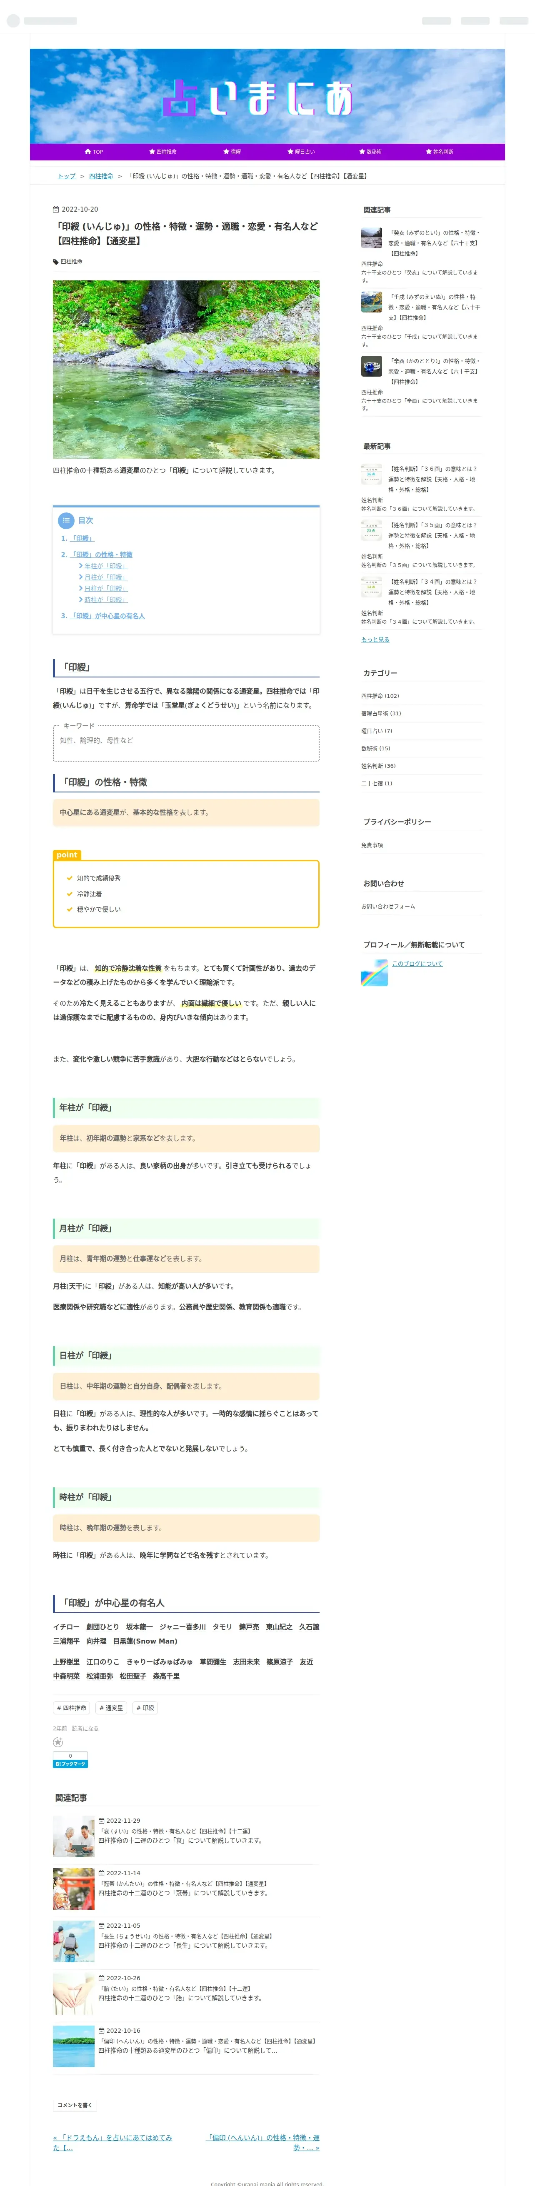Open 姓名判断 in the navigation bar
Image resolution: width=535 pixels, height=2186 pixels.
[x=439, y=152]
